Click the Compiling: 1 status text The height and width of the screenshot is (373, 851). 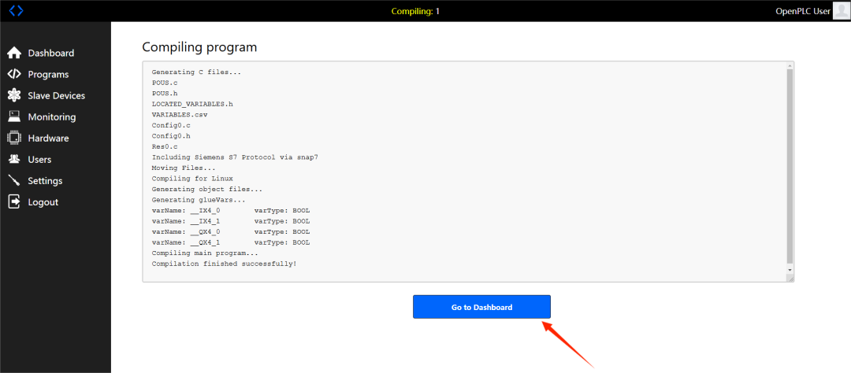[x=415, y=11]
